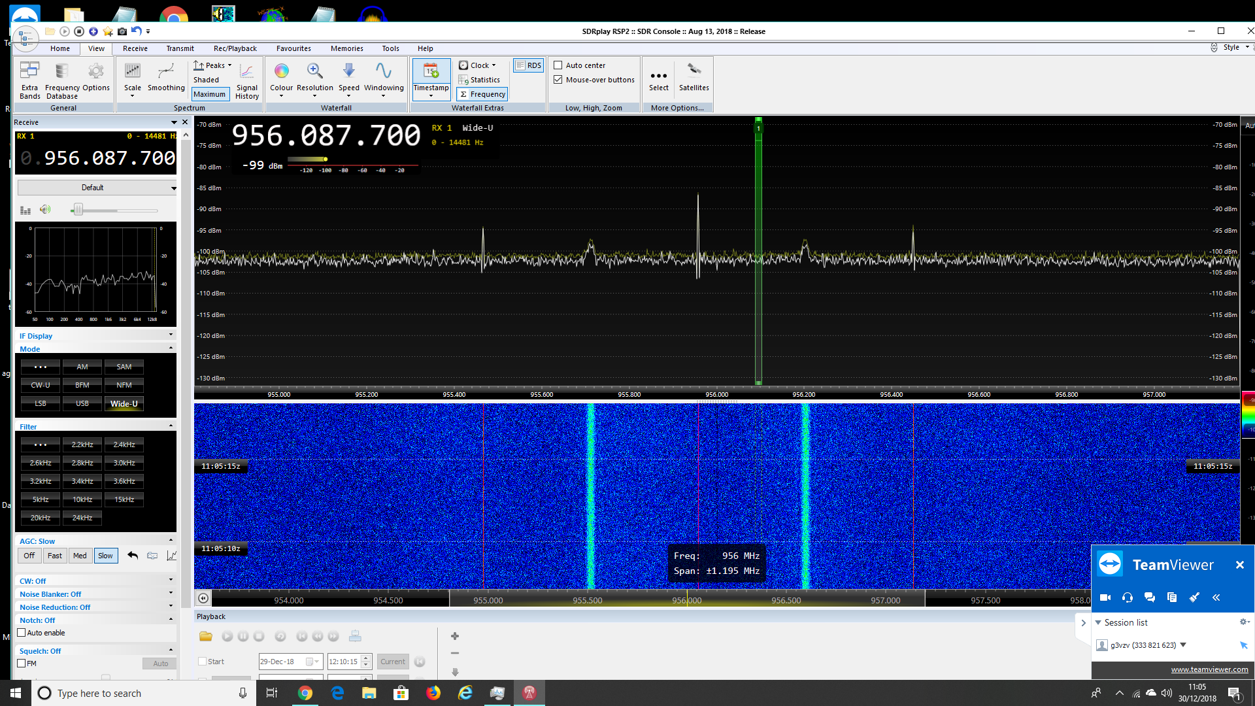Open File Explorer from taskbar
This screenshot has width=1255, height=706.
click(369, 693)
